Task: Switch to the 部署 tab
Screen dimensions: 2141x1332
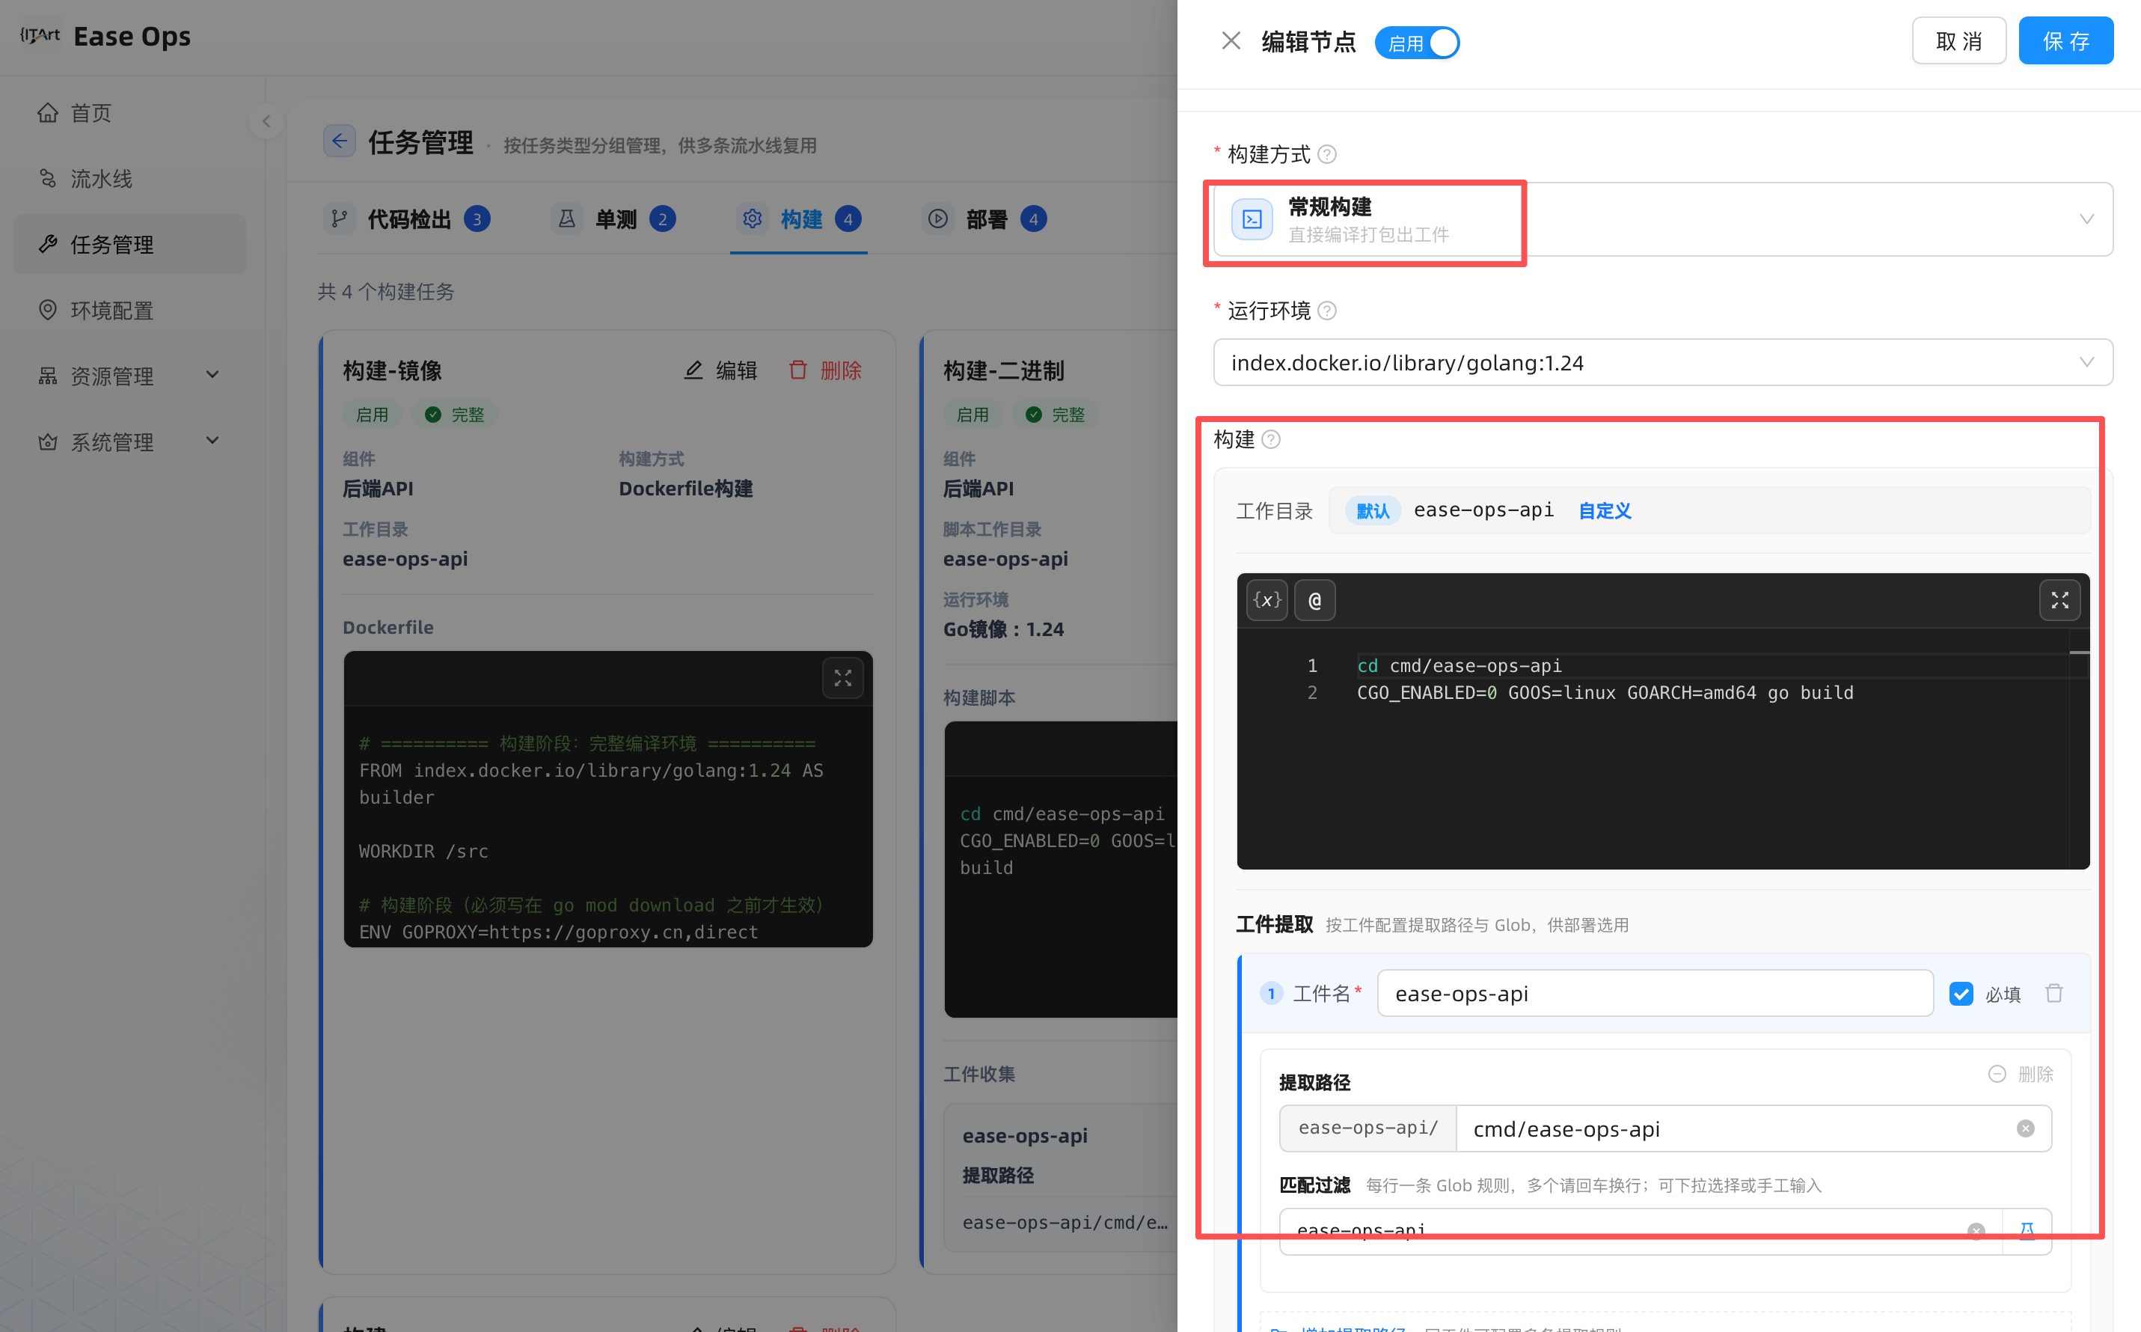Action: click(984, 219)
